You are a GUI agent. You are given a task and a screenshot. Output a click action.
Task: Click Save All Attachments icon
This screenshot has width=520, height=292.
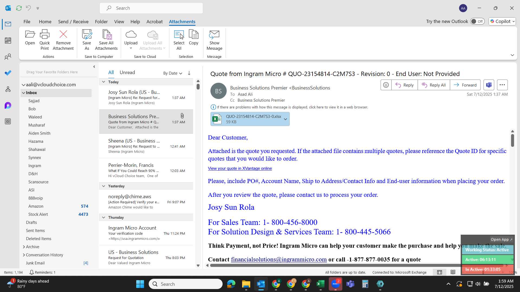(106, 40)
